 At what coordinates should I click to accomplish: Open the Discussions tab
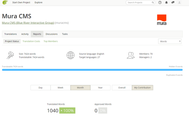(52, 34)
